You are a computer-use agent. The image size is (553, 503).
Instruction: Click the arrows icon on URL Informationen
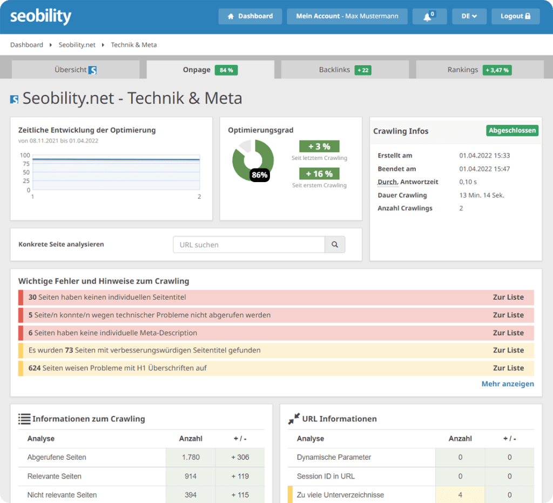click(x=294, y=418)
